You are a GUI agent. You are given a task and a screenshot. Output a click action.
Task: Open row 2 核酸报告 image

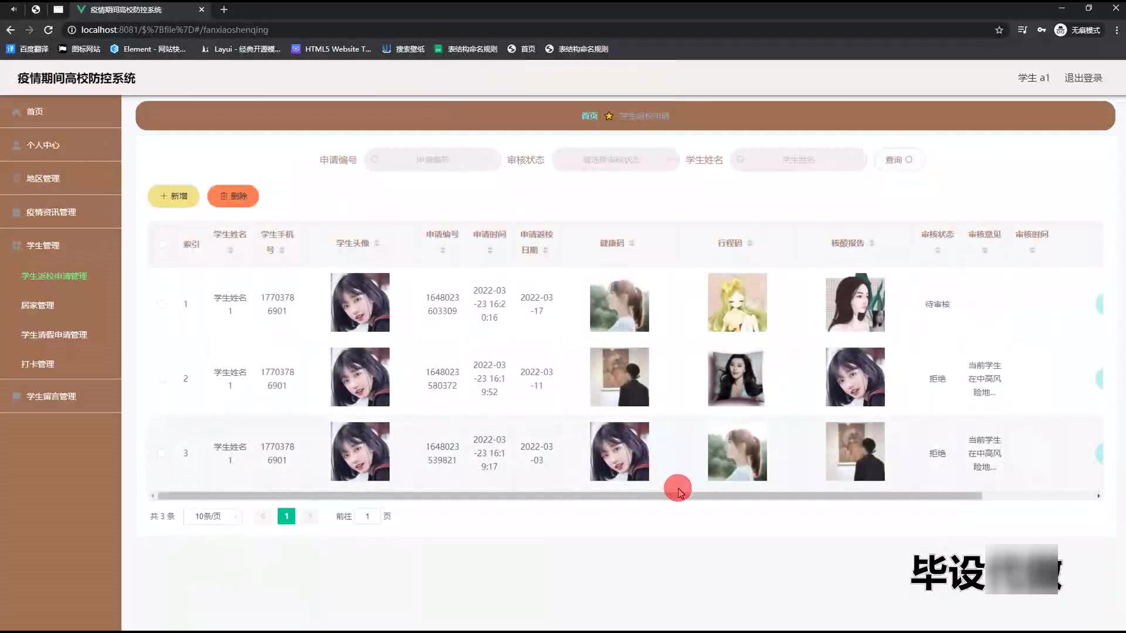855,377
